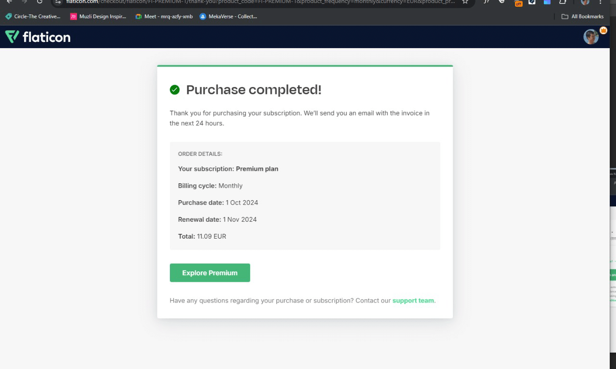The width and height of the screenshot is (616, 369).
Task: Follow the support team link
Action: (413, 301)
